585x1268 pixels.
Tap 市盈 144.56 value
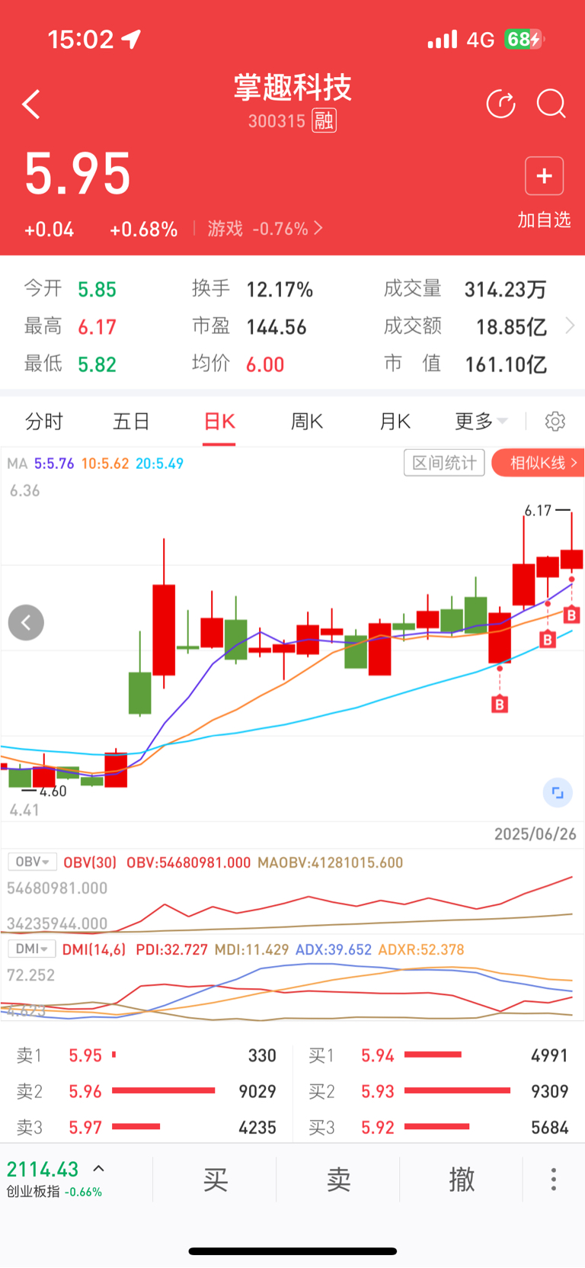pyautogui.click(x=277, y=327)
